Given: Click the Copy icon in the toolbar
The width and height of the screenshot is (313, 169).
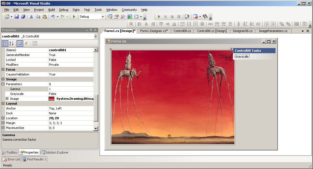Looking at the screenshot, I should (x=38, y=17).
